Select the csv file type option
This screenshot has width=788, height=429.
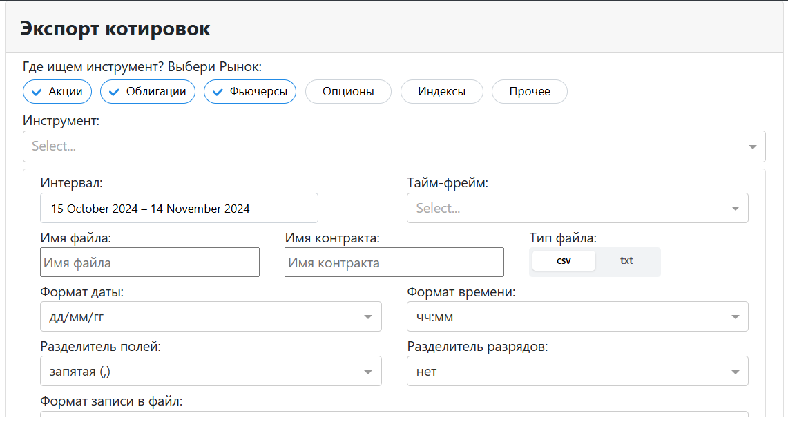tap(564, 261)
